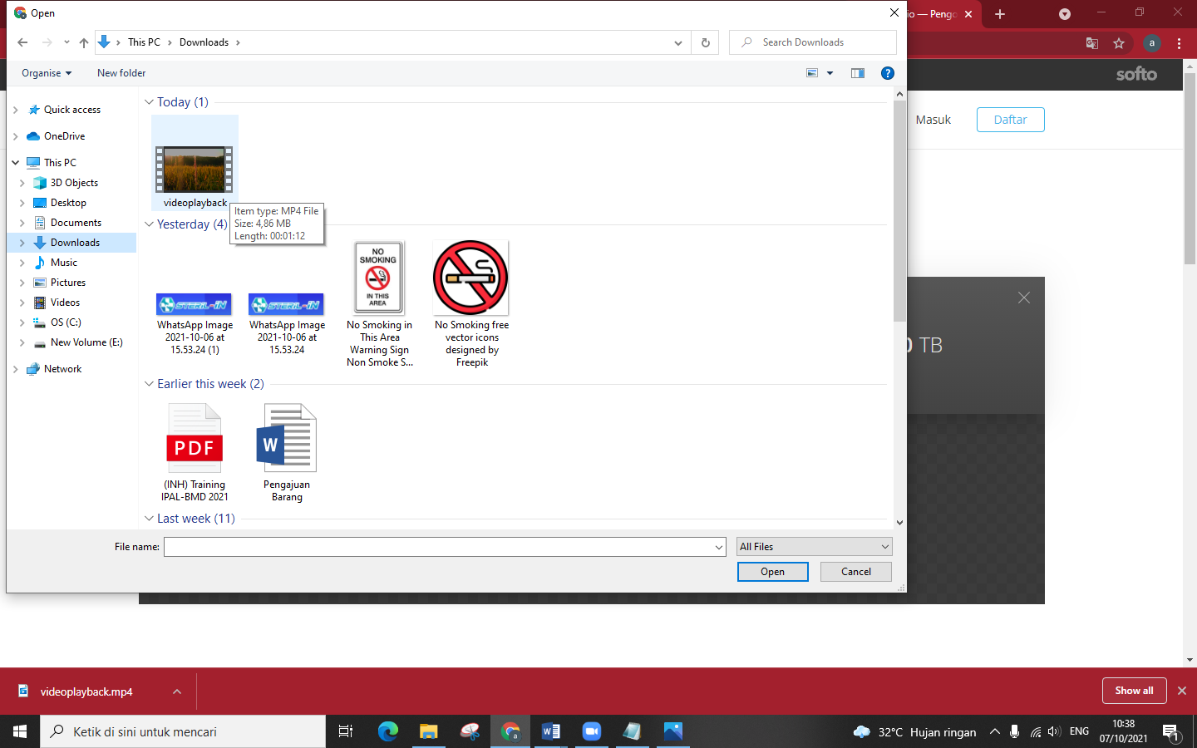
Task: Select the change-your-view icon
Action: point(811,73)
